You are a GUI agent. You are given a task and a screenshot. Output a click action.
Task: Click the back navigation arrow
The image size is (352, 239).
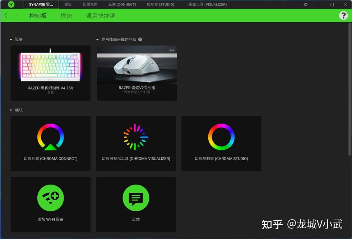pos(6,15)
